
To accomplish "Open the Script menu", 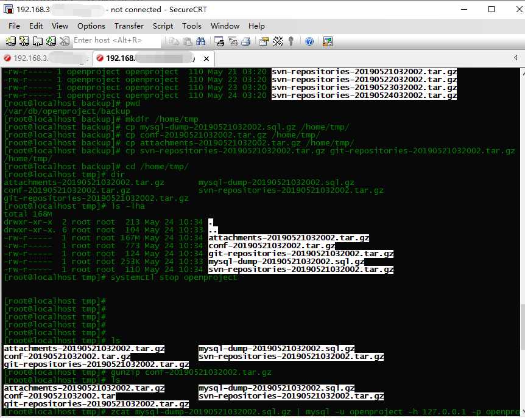I will [163, 26].
